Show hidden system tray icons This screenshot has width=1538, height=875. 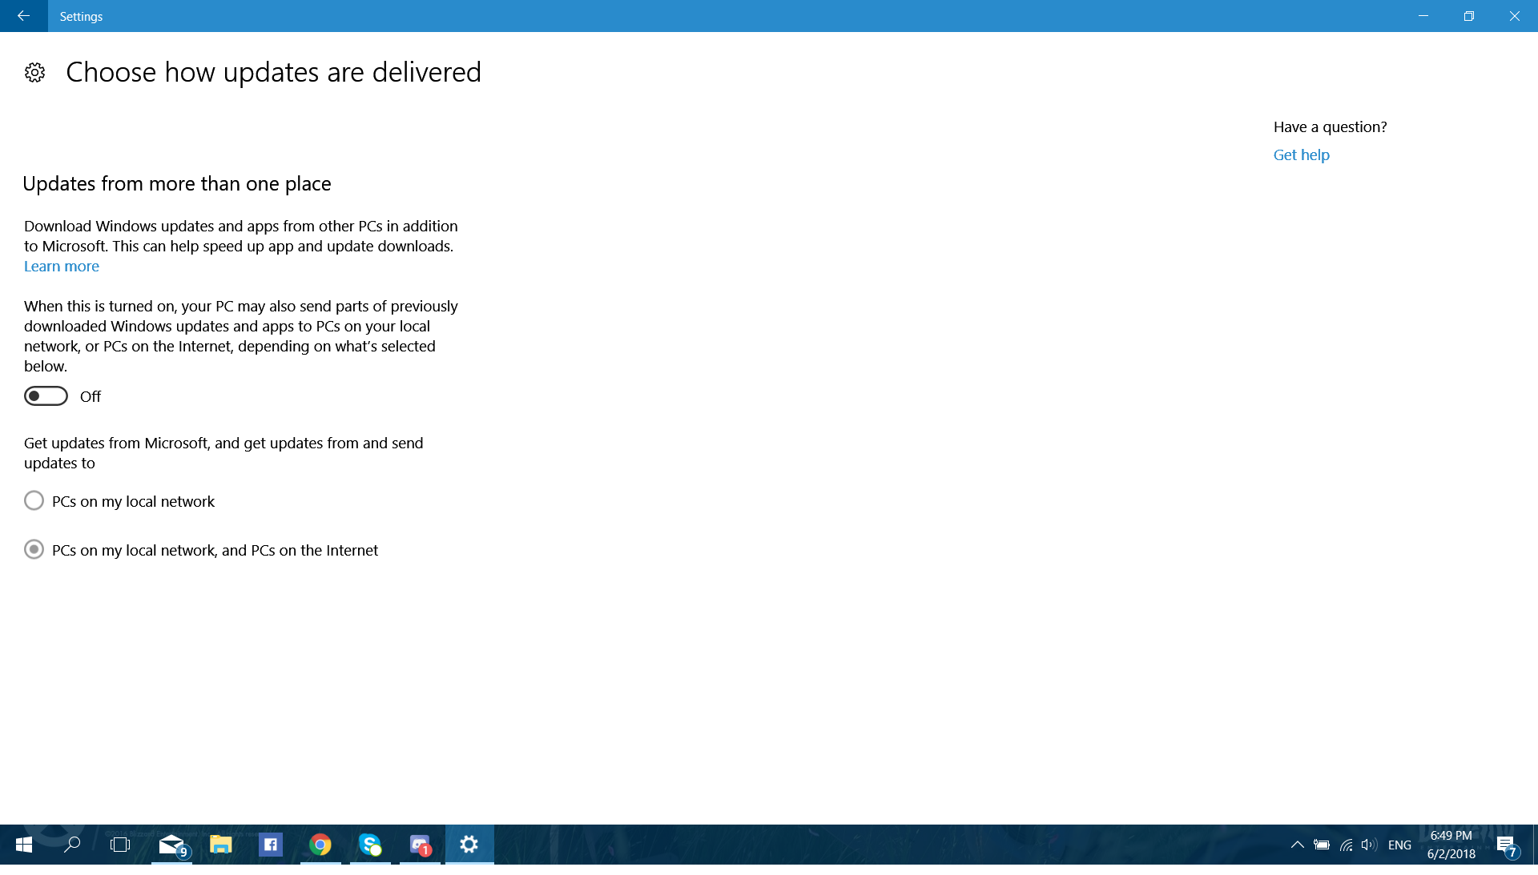click(1297, 845)
